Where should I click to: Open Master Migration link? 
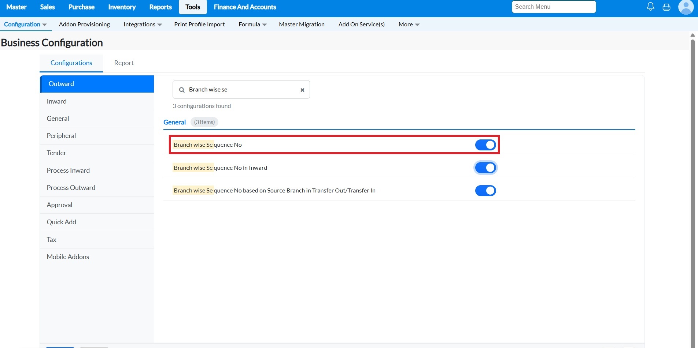coord(302,25)
